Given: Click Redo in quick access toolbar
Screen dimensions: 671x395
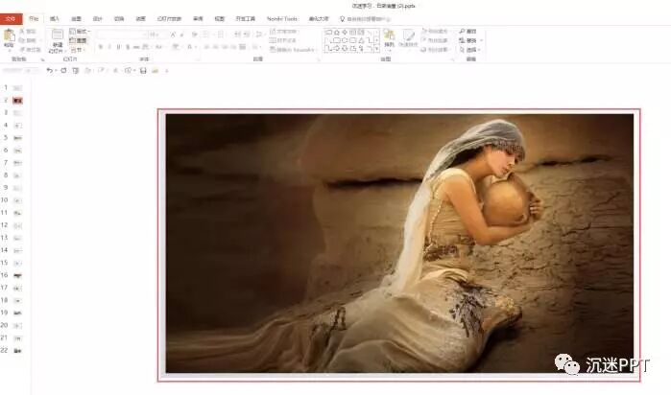Looking at the screenshot, I should tap(63, 70).
